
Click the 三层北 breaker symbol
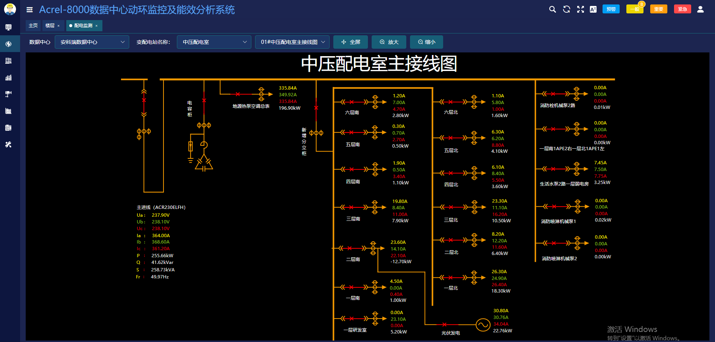point(451,207)
